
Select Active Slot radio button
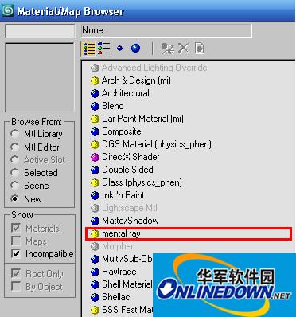[x=14, y=159]
